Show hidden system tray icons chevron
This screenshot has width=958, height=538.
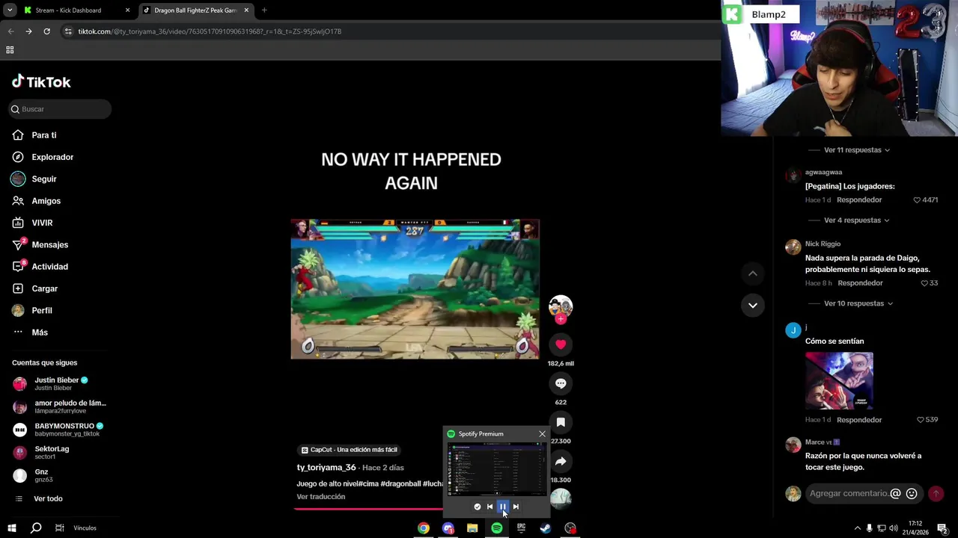click(x=857, y=528)
